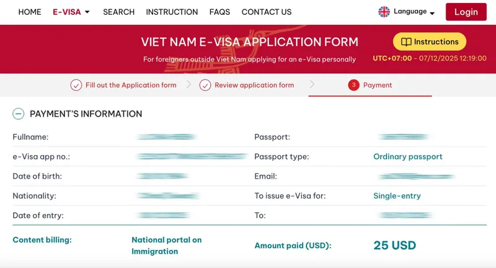
Task: Click the checkmark icon beside Fill out form
Action: click(76, 86)
